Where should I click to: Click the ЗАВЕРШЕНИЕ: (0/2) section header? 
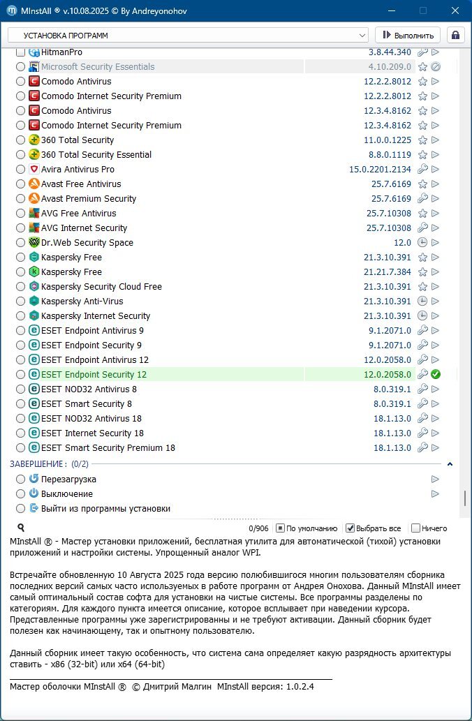pos(49,464)
